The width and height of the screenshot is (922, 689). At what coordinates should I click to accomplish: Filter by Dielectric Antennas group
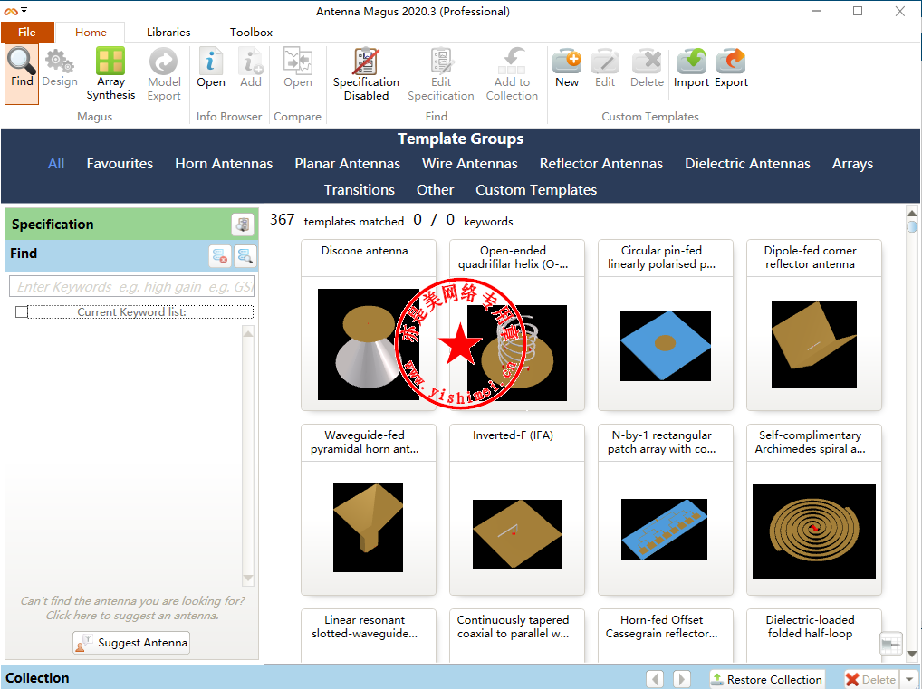point(747,164)
